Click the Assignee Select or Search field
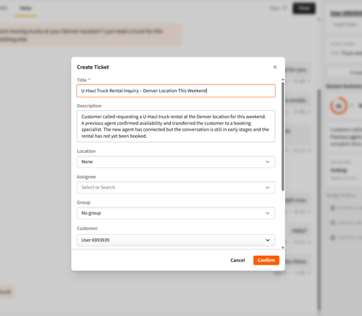362x316 pixels. [x=176, y=188]
